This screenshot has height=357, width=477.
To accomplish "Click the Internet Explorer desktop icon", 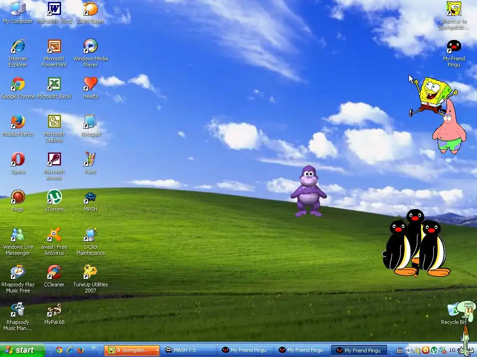I will tap(18, 53).
